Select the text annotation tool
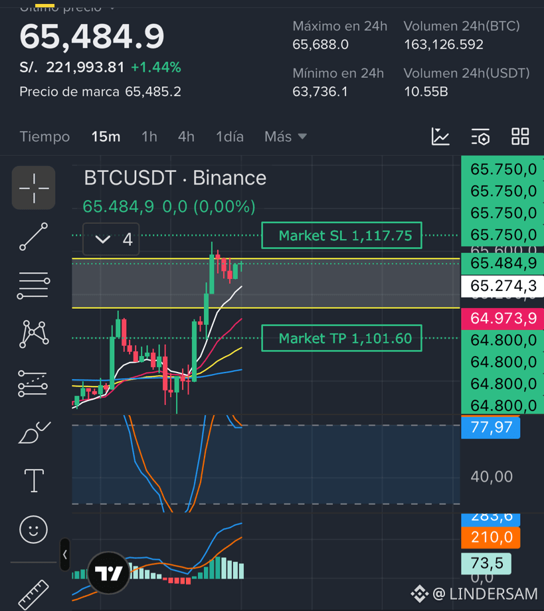544x611 pixels. (34, 481)
